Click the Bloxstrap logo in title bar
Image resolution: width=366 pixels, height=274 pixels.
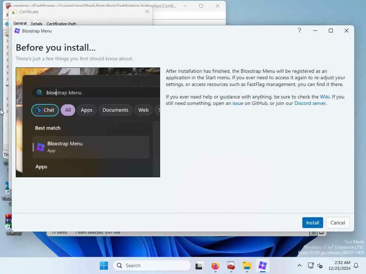[17, 31]
